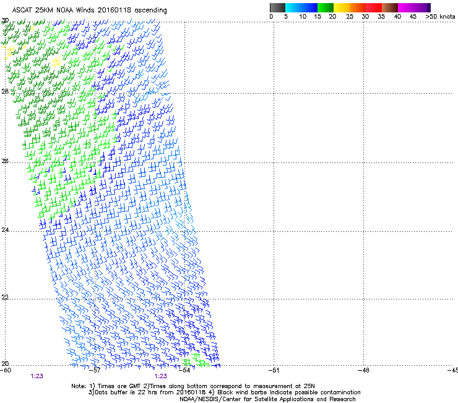Image resolution: width=458 pixels, height=403 pixels.
Task: Click the cyan-to-blue 5–15 knots color segment
Action: coord(301,7)
